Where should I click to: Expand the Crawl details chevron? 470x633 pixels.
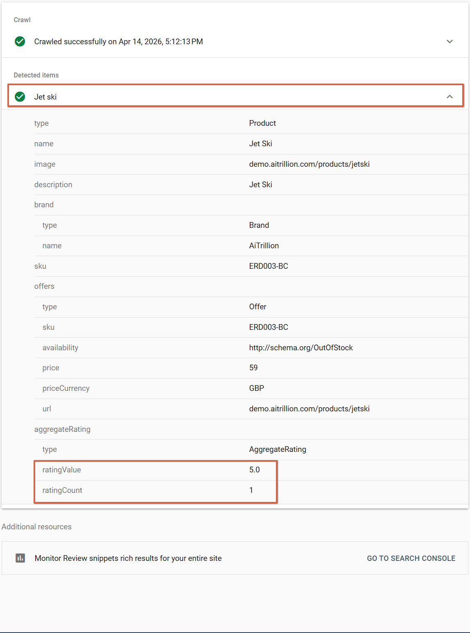(450, 41)
